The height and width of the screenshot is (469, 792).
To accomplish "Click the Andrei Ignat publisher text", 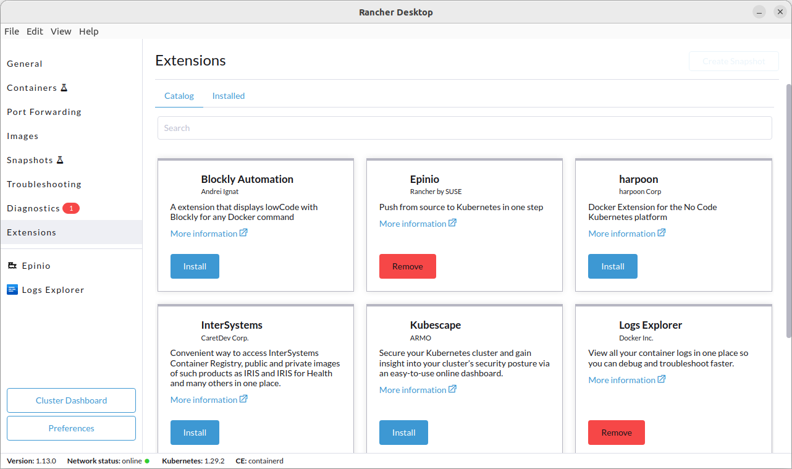I will click(x=220, y=192).
